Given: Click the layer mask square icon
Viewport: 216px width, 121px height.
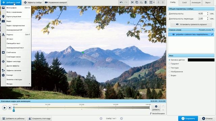Looking at the screenshot, I should tap(3, 52).
